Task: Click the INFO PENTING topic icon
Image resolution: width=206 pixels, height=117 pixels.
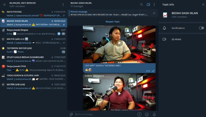Action: 3,12
